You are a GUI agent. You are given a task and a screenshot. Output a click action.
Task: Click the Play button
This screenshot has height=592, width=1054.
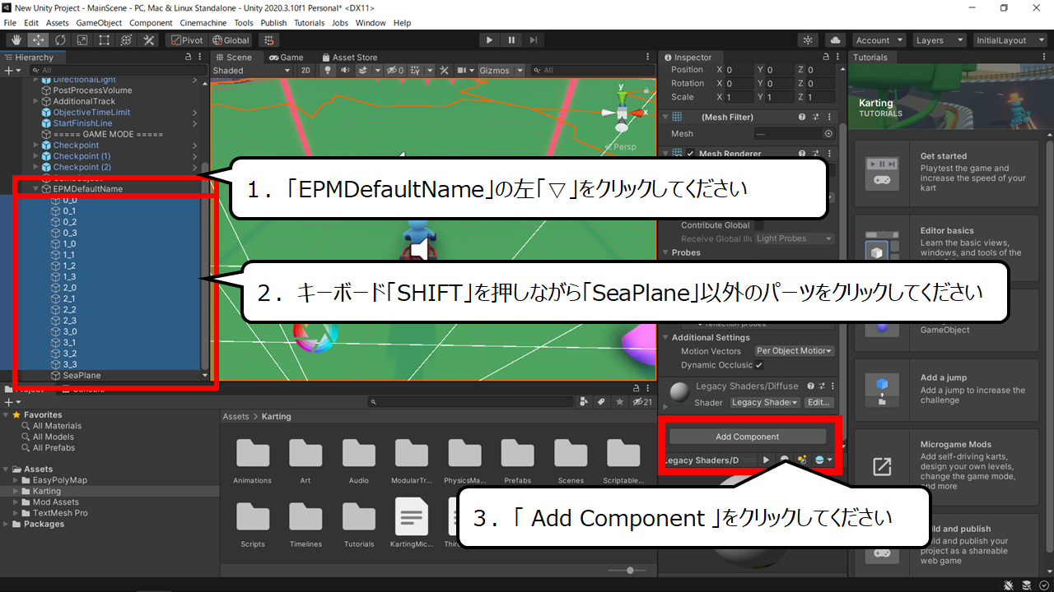tap(489, 39)
